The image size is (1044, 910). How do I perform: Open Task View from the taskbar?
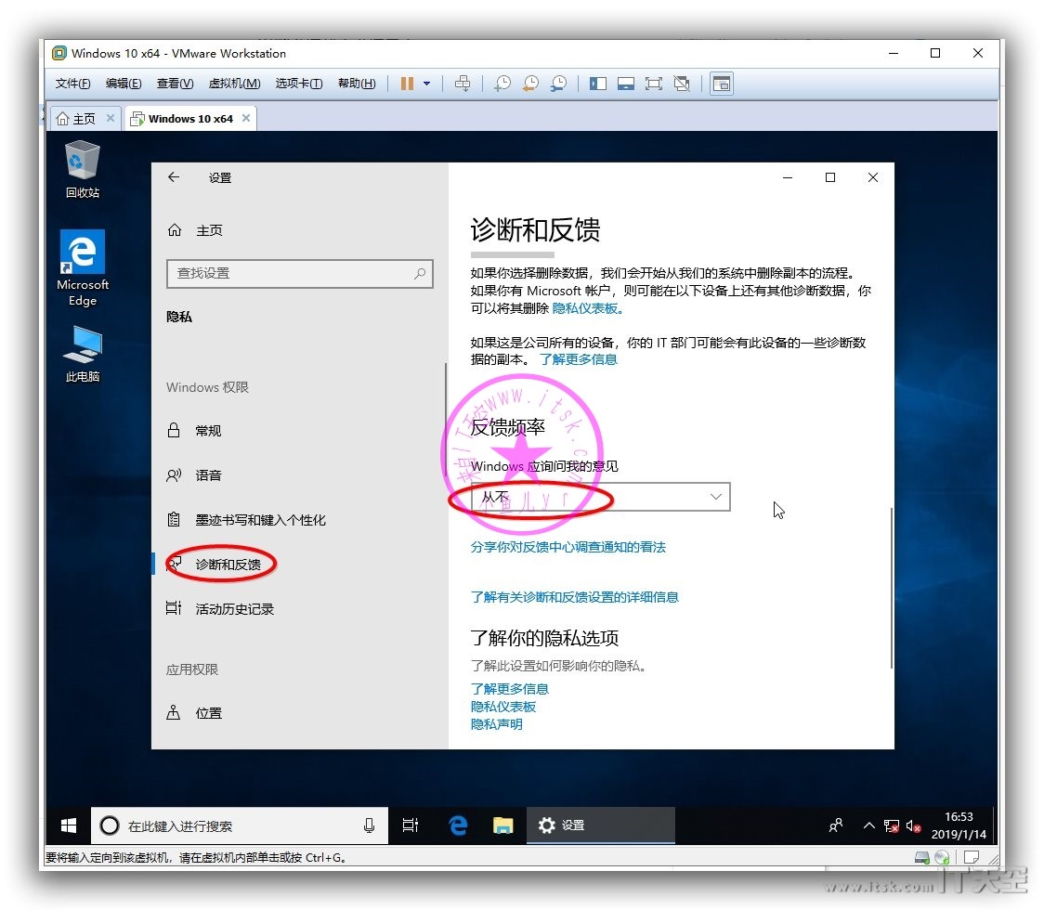[411, 826]
